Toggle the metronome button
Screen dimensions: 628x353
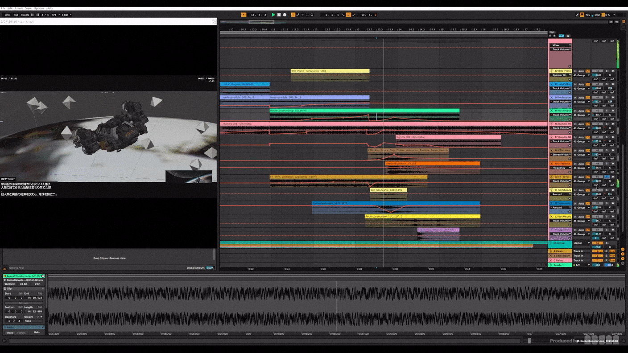(x=54, y=15)
